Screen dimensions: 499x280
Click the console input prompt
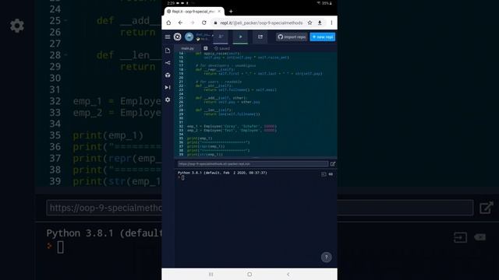click(x=182, y=178)
